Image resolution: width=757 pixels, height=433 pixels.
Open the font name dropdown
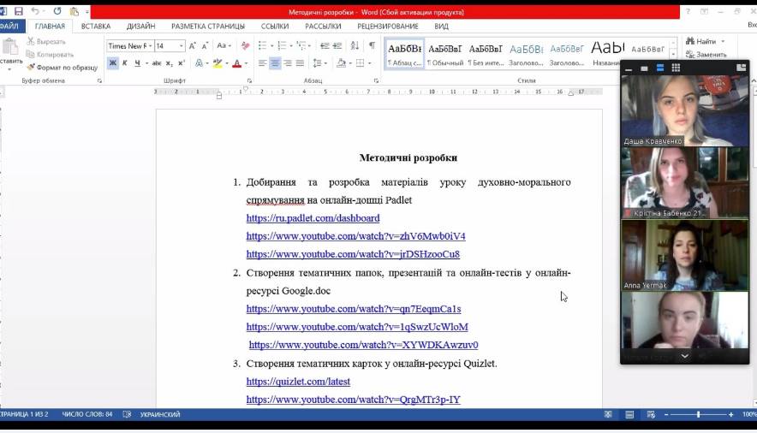click(149, 46)
